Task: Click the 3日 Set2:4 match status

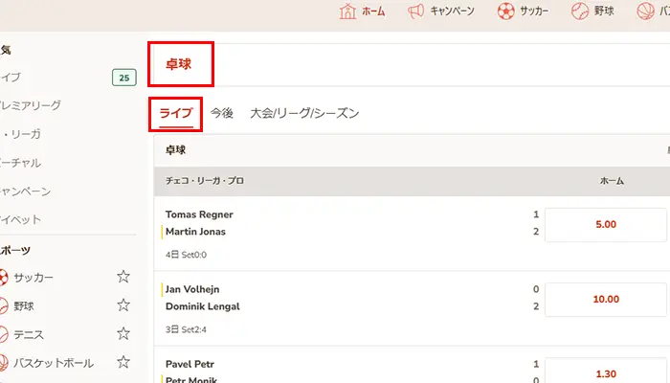Action: pyautogui.click(x=186, y=330)
